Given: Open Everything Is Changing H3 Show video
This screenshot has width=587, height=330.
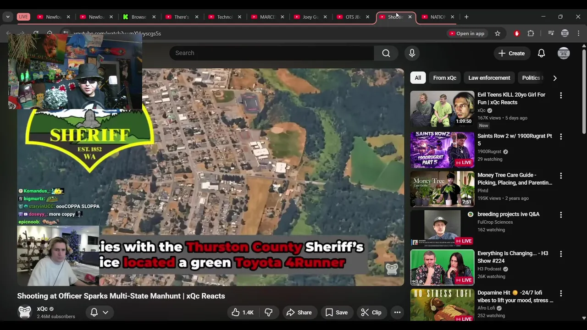Looking at the screenshot, I should [442, 267].
